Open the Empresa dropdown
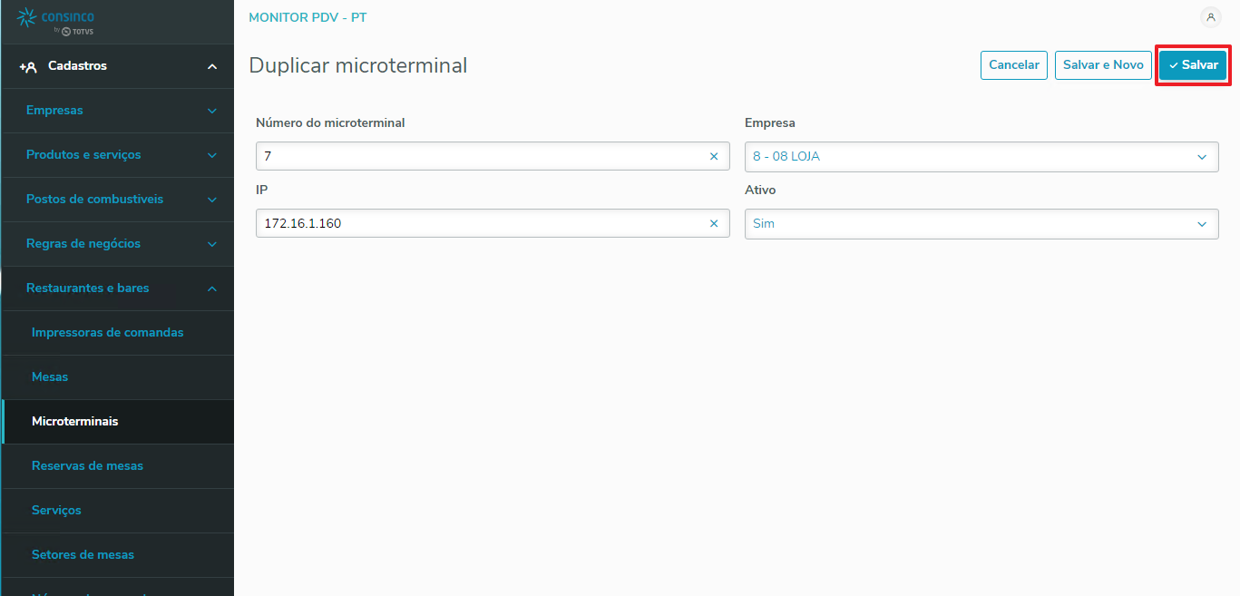1240x596 pixels. click(x=981, y=156)
